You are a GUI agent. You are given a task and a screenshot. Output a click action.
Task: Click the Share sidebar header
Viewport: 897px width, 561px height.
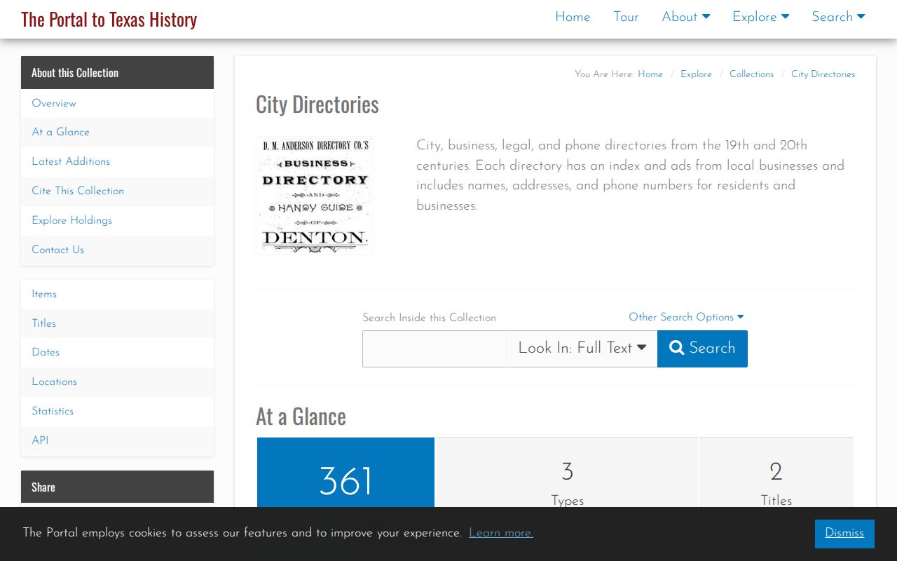point(117,487)
